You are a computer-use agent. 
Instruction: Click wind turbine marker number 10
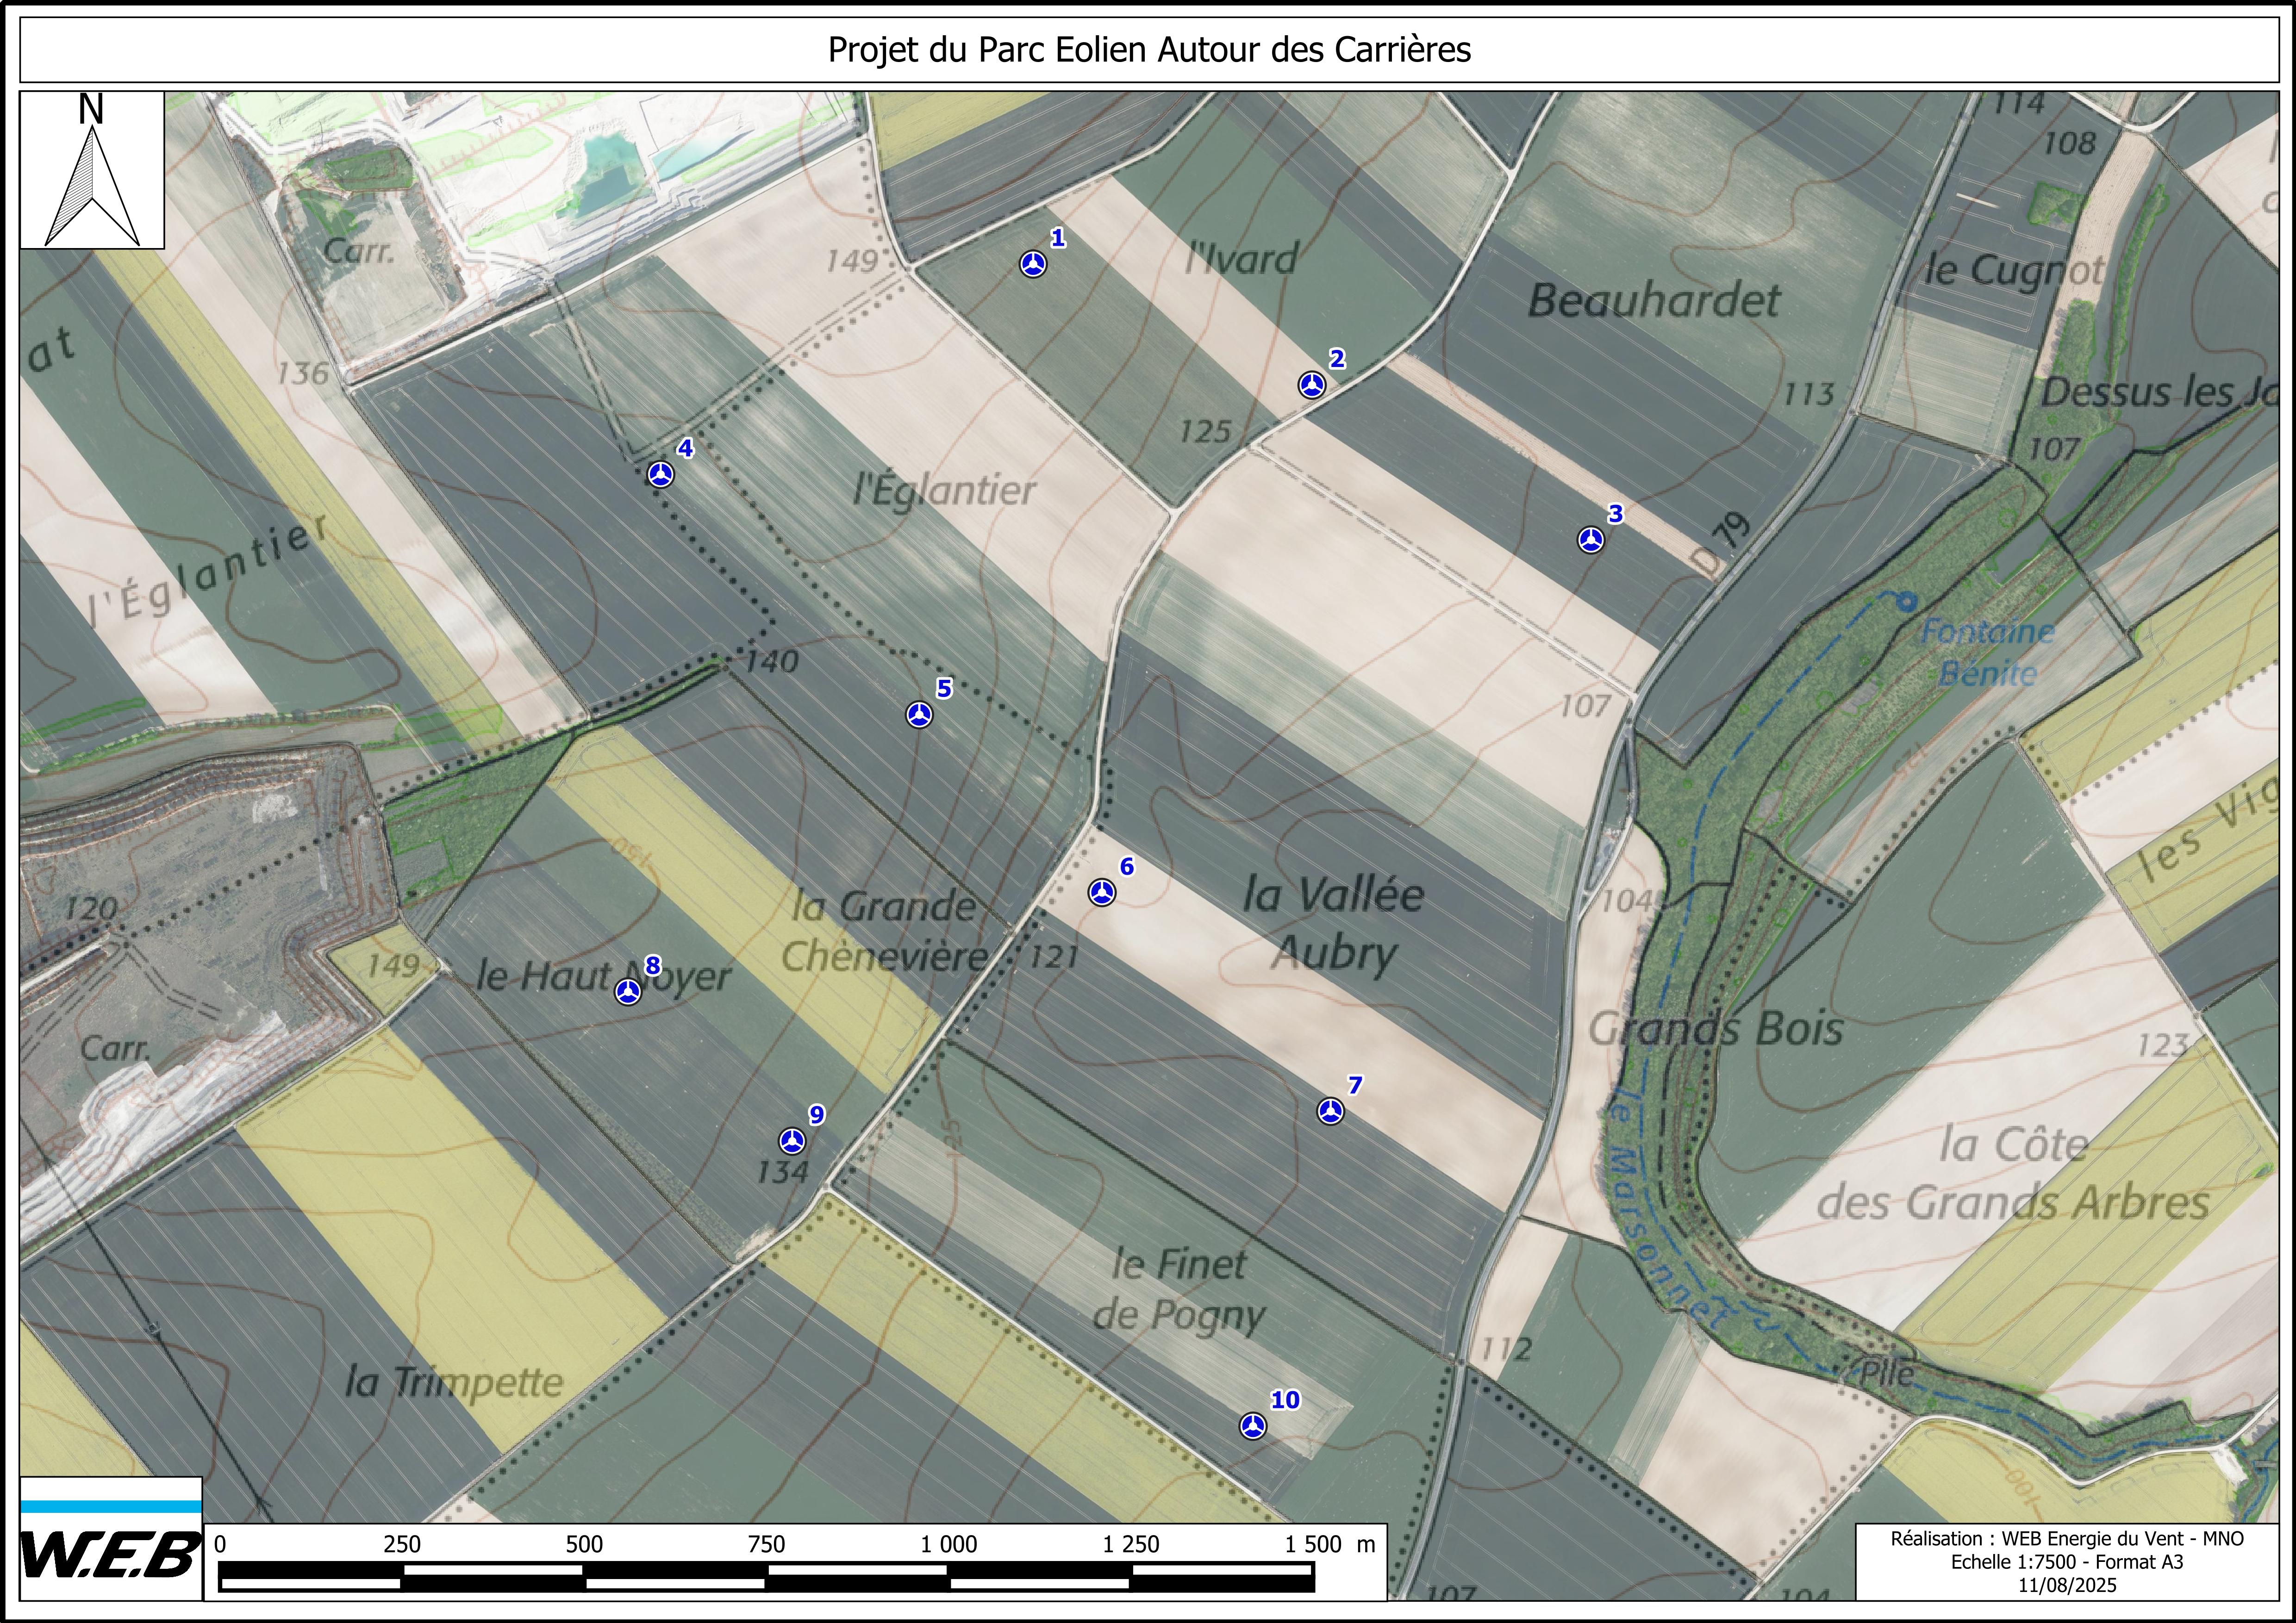coord(1253,1426)
